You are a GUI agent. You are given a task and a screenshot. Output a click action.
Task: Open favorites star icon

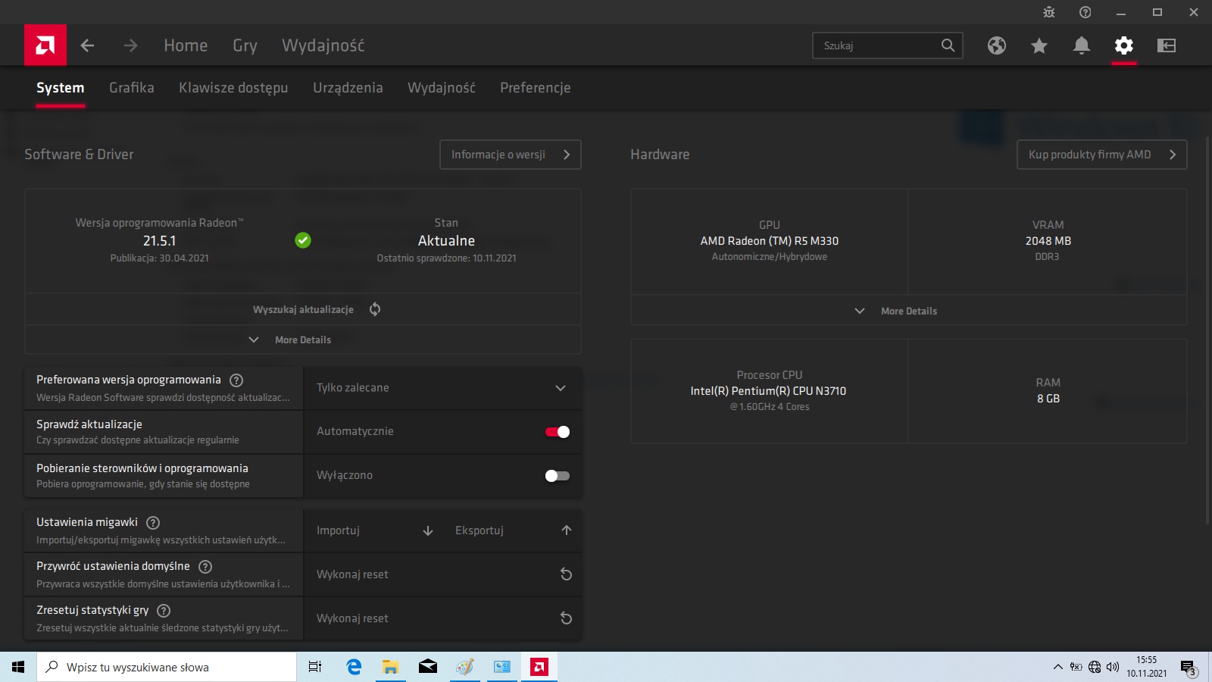[1039, 45]
